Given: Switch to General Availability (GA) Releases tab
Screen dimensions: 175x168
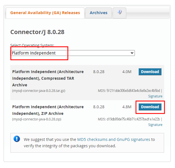Looking at the screenshot, I should pyautogui.click(x=45, y=13).
